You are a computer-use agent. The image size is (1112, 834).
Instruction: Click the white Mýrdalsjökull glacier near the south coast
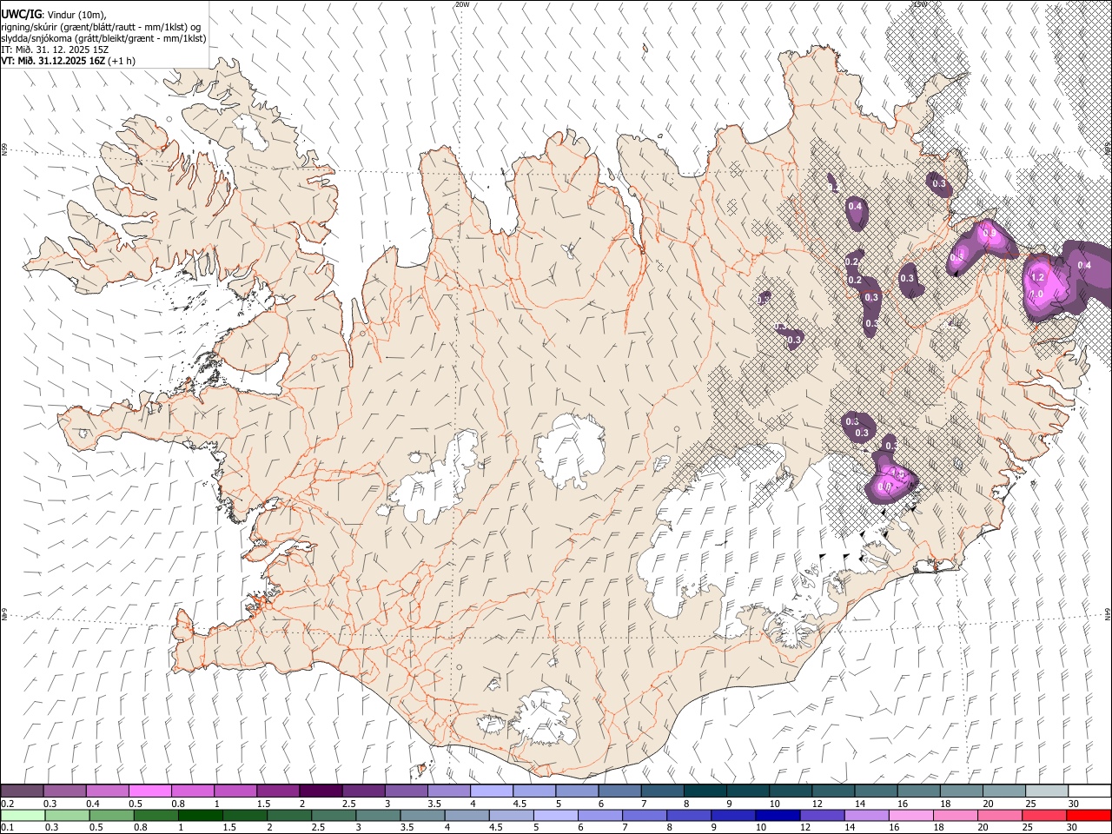(x=543, y=718)
